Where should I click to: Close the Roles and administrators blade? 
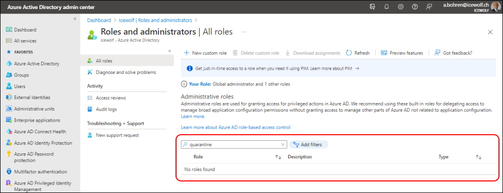coord(490,32)
